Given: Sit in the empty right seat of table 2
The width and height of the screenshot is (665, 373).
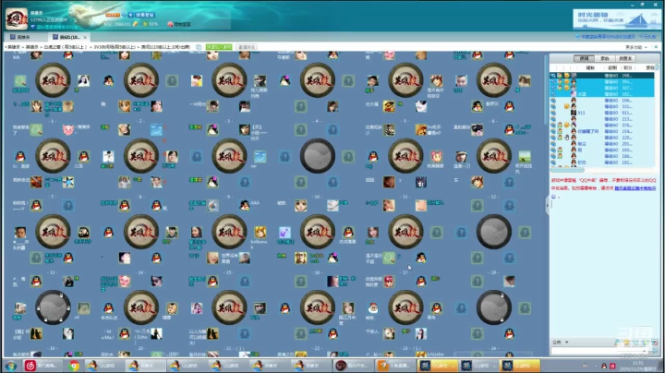Looking at the screenshot, I should [x=172, y=80].
